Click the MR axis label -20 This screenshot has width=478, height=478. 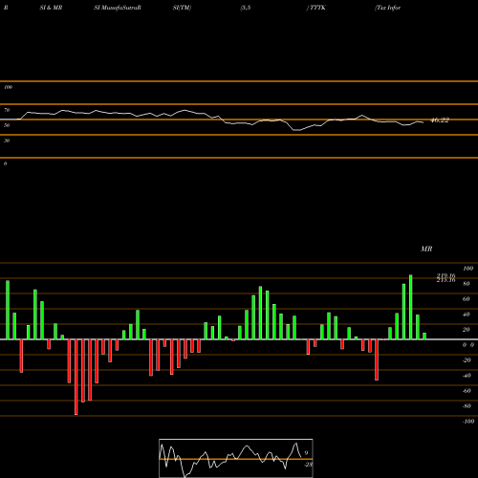point(467,360)
